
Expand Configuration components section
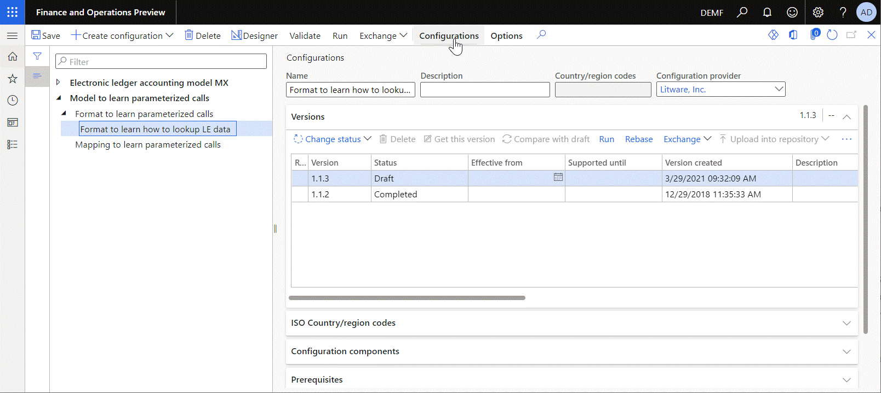pos(571,351)
